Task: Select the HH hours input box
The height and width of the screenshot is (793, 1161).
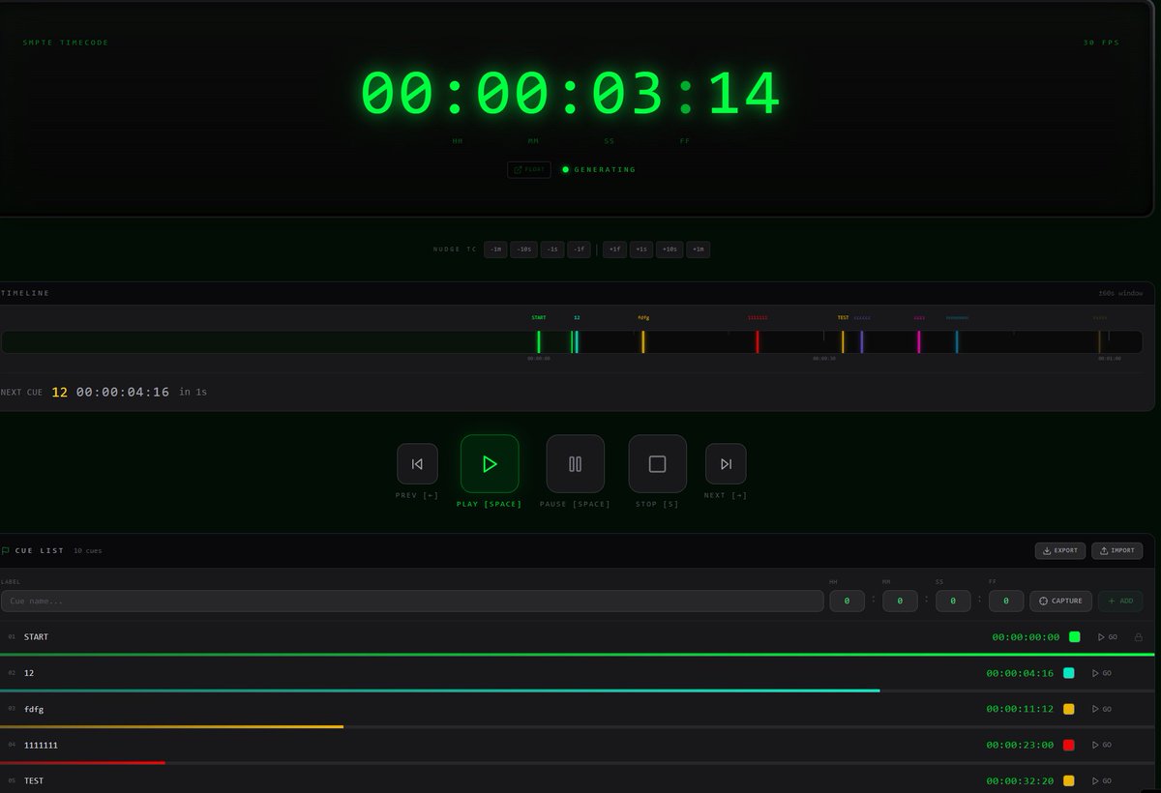Action: [848, 601]
